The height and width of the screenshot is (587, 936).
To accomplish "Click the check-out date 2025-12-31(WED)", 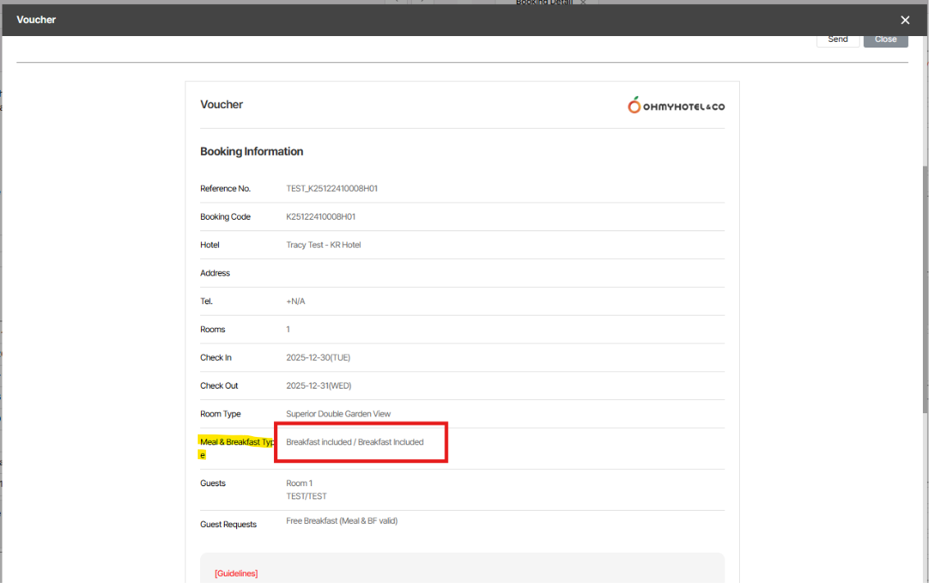I will pos(319,385).
